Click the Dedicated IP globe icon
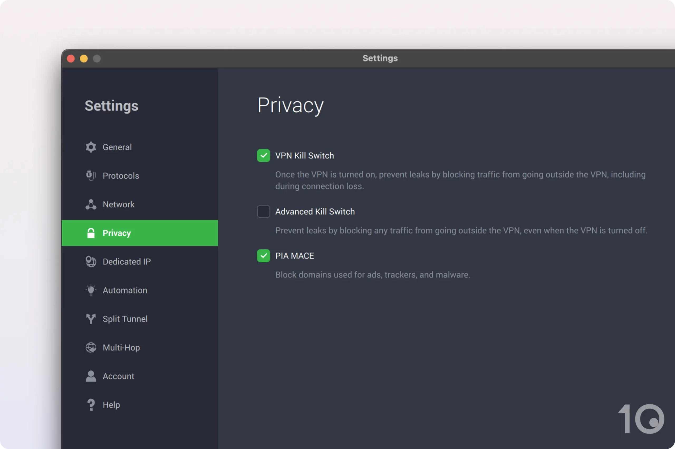Viewport: 675px width, 449px height. click(x=91, y=261)
